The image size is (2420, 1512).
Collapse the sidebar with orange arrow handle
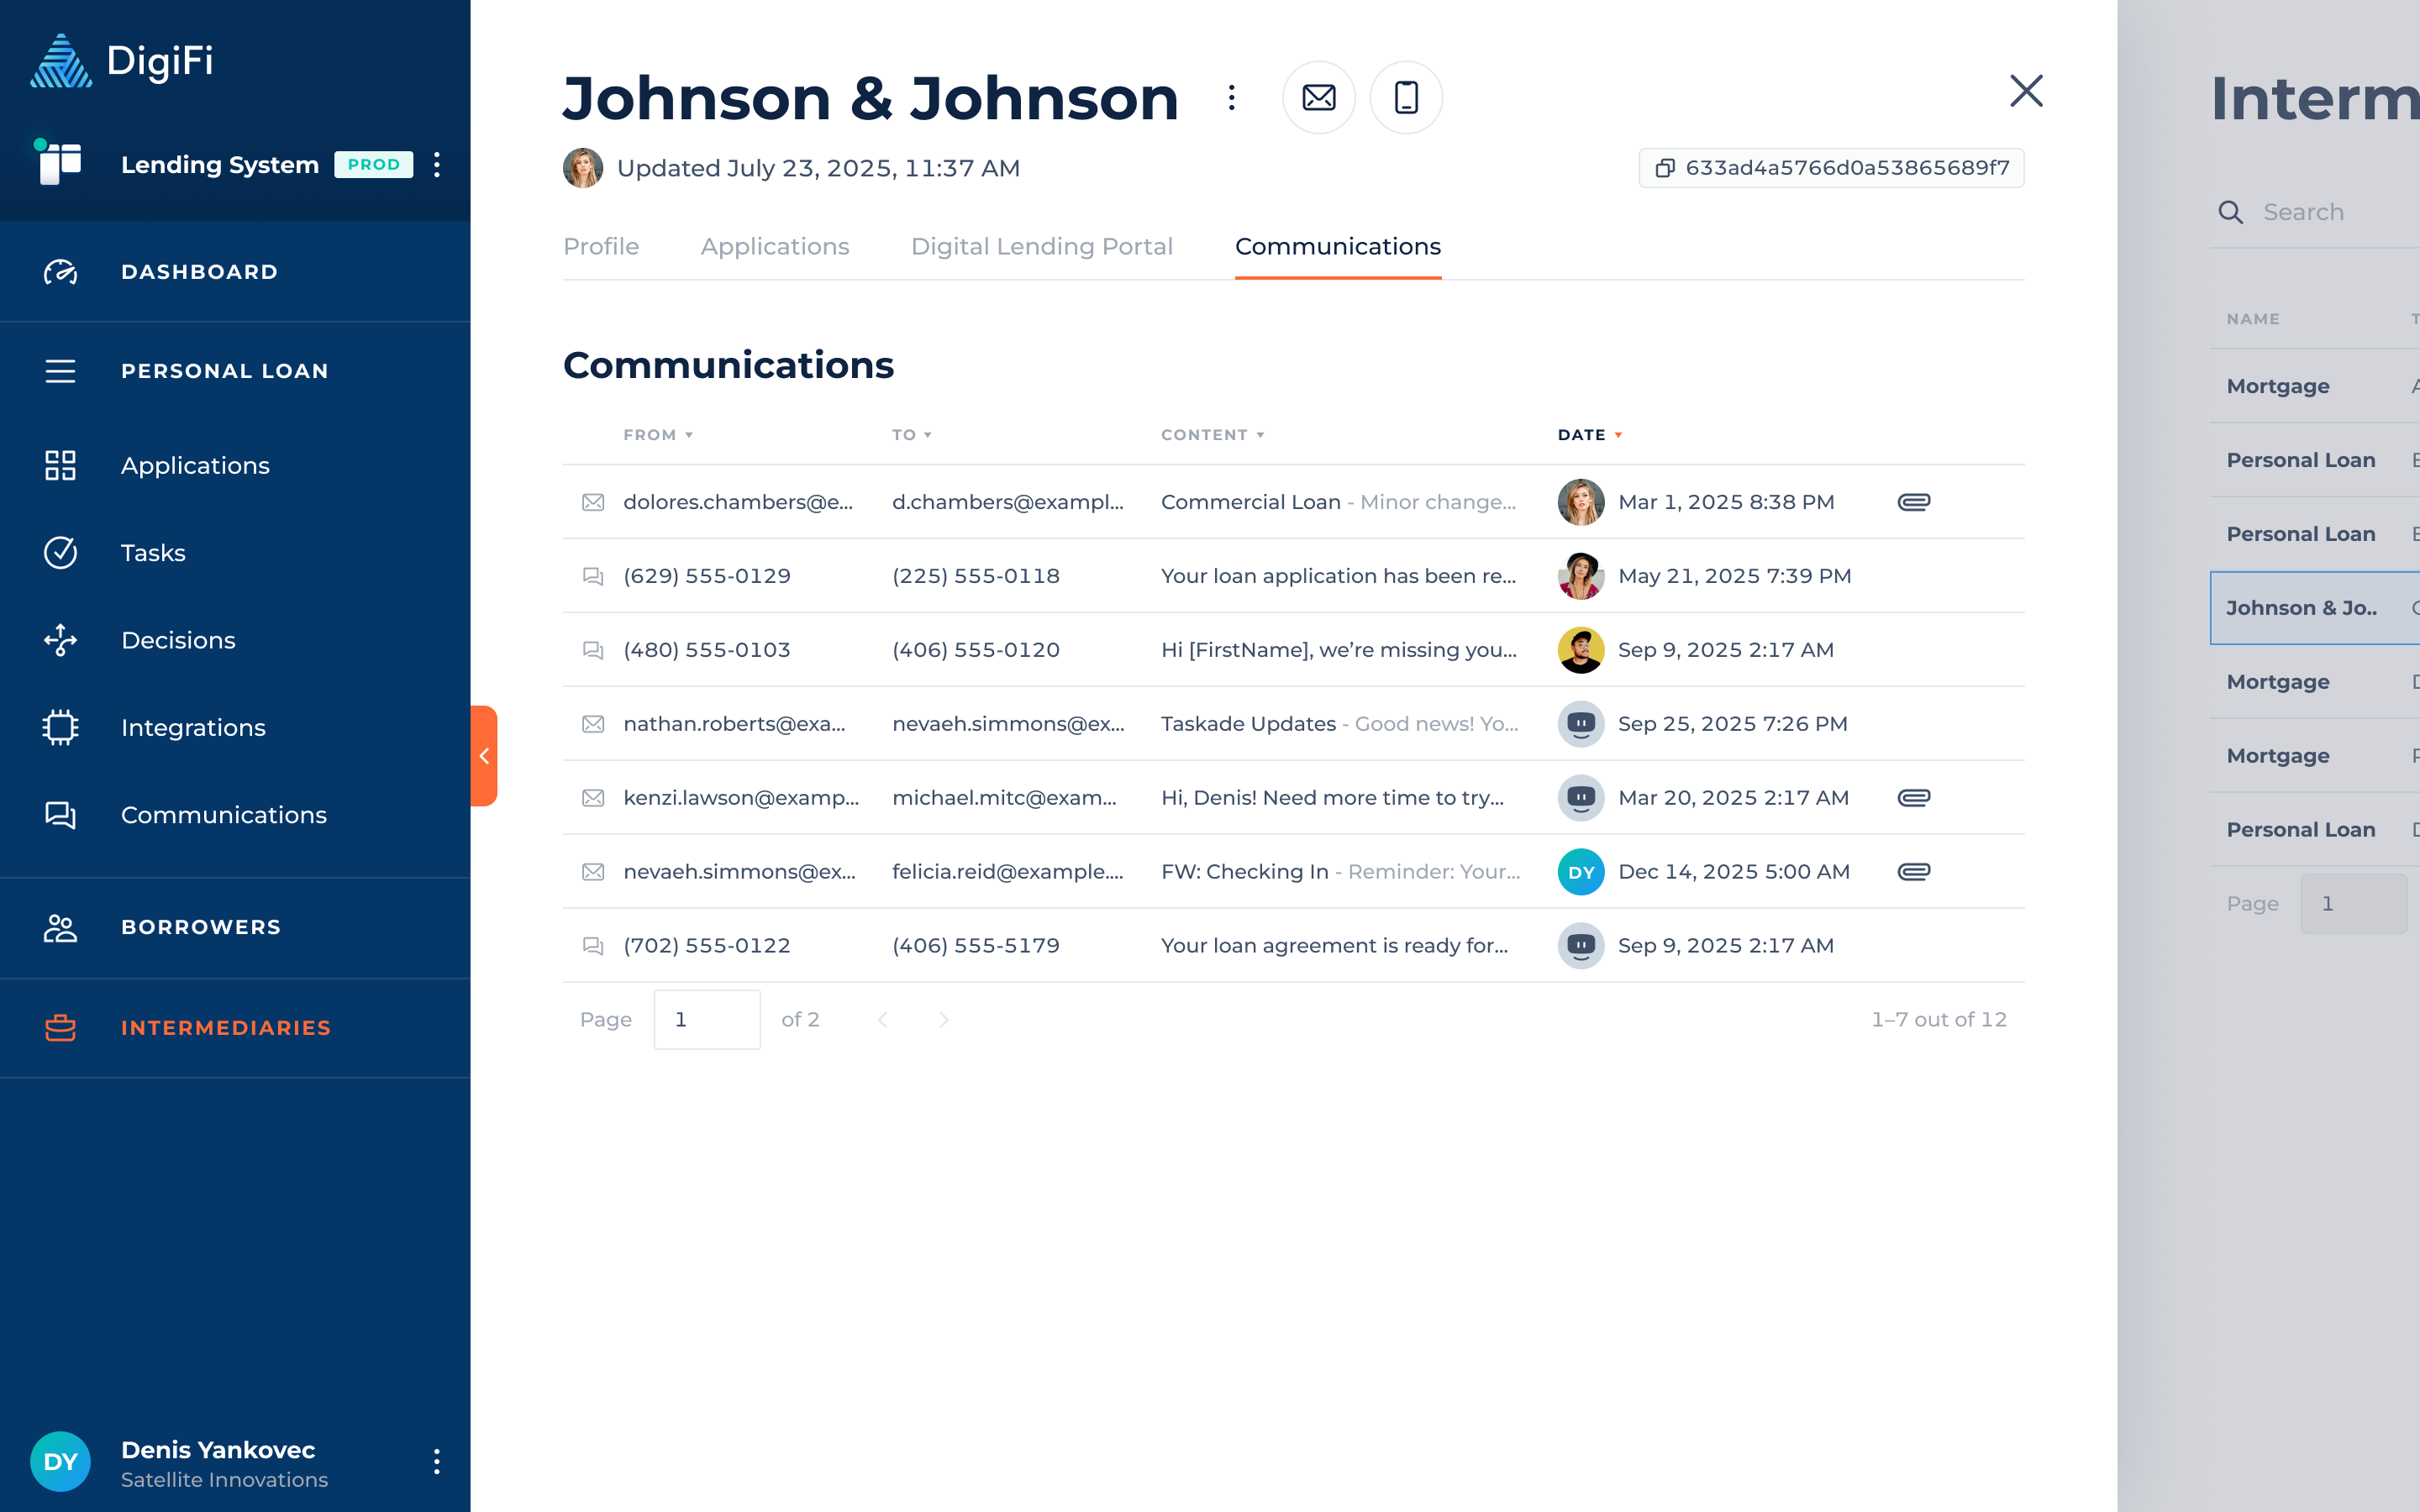484,756
